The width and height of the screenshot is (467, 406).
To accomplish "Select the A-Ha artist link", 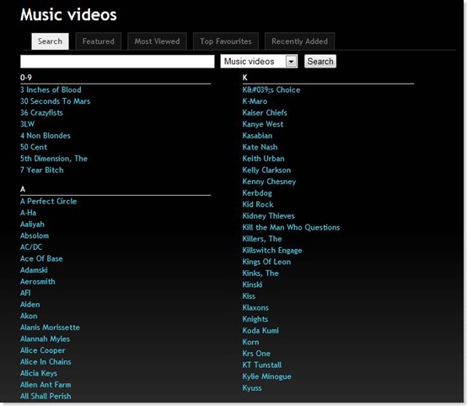I will point(29,213).
